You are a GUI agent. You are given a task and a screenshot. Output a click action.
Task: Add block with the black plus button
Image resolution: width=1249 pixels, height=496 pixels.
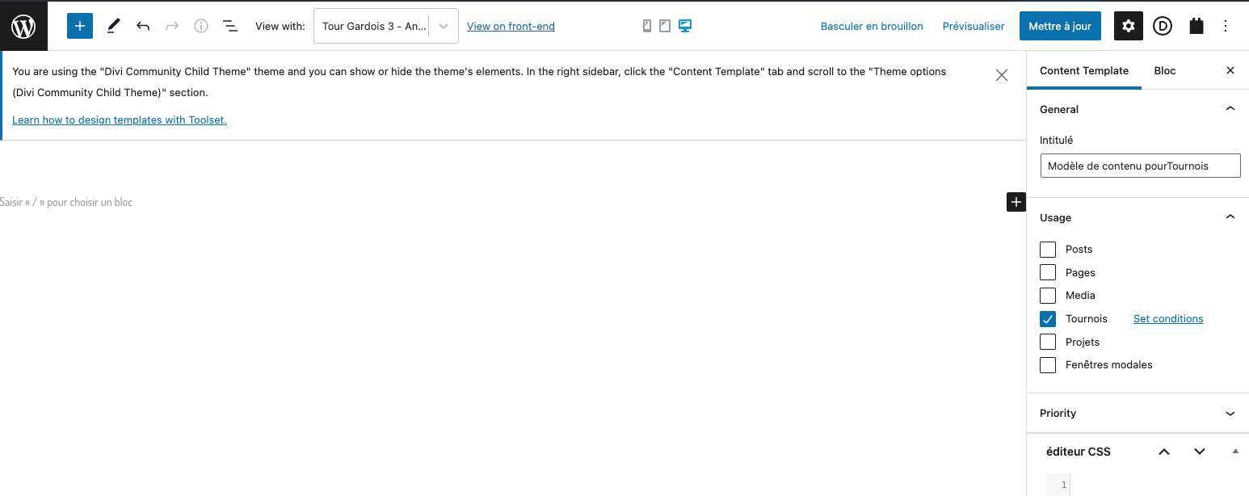1016,202
